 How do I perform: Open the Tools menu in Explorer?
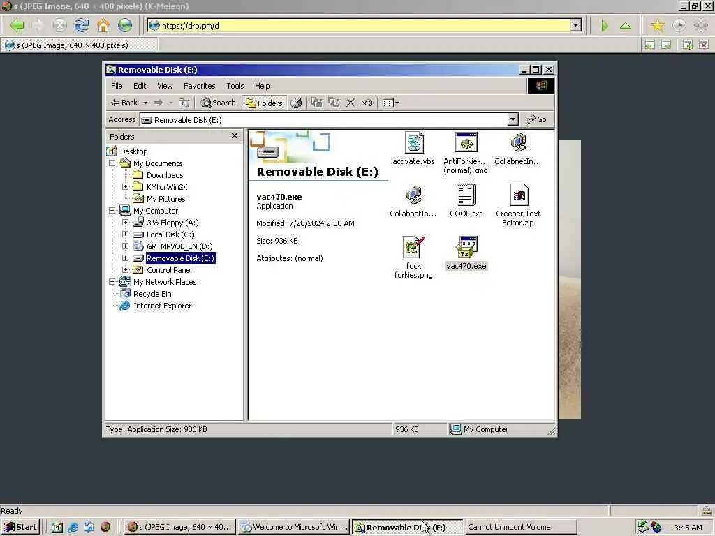tap(235, 86)
